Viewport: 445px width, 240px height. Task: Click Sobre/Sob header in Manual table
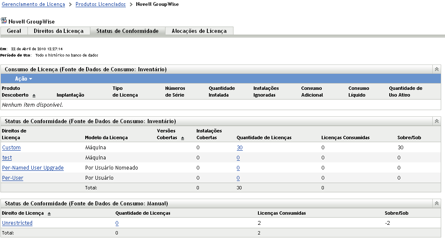[396, 213]
